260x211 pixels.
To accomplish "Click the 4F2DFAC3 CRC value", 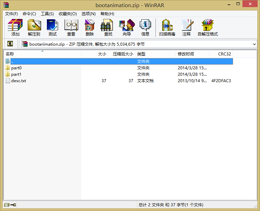I will [221, 80].
